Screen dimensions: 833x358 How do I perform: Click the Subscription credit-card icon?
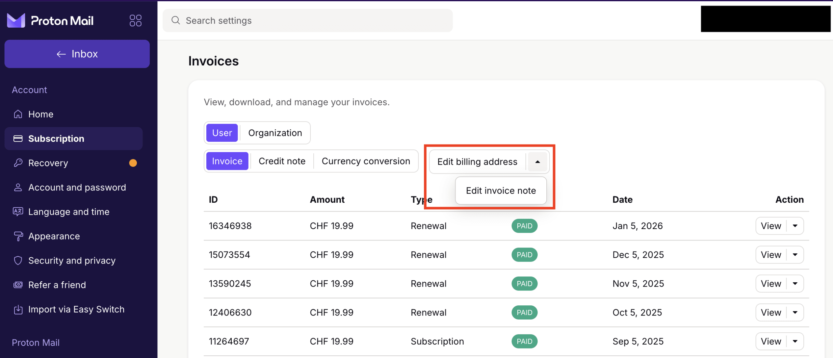click(x=18, y=138)
